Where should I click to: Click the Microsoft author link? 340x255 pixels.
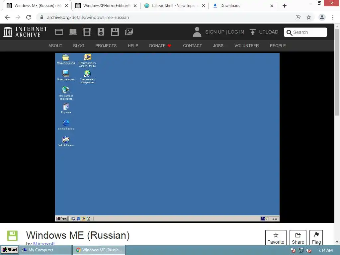[x=44, y=244]
